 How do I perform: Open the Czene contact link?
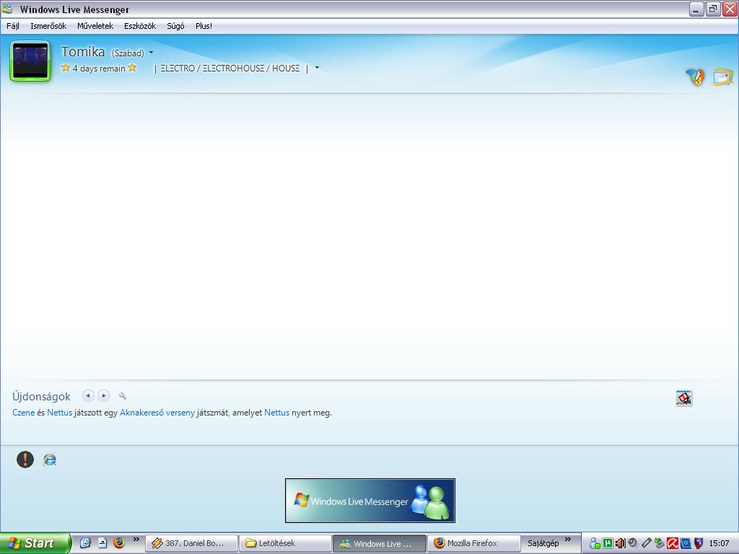pos(24,413)
